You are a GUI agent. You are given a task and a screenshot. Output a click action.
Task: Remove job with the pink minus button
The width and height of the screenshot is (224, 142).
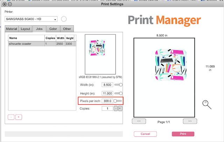pos(11,117)
